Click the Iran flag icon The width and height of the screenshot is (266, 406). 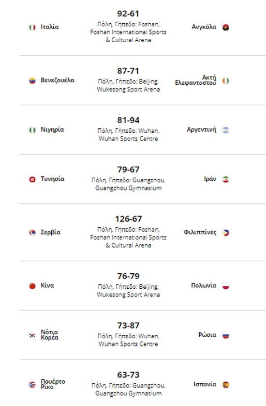point(226,179)
